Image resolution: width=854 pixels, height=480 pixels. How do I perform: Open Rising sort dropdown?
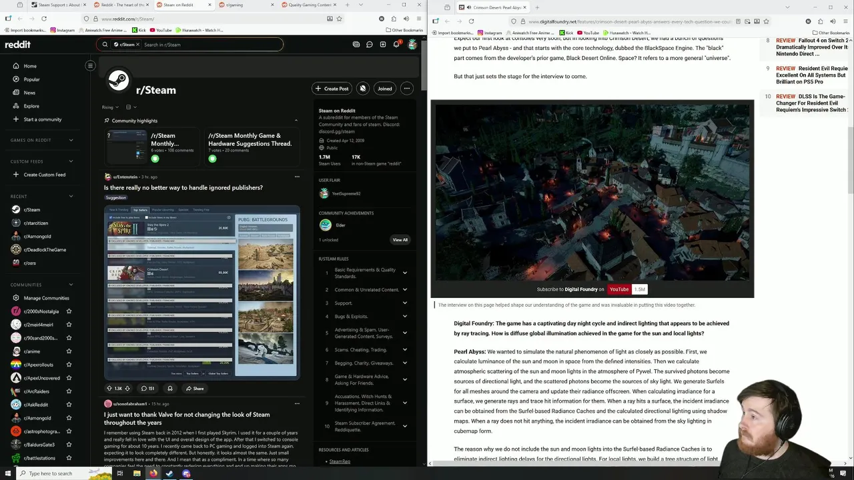coord(110,107)
